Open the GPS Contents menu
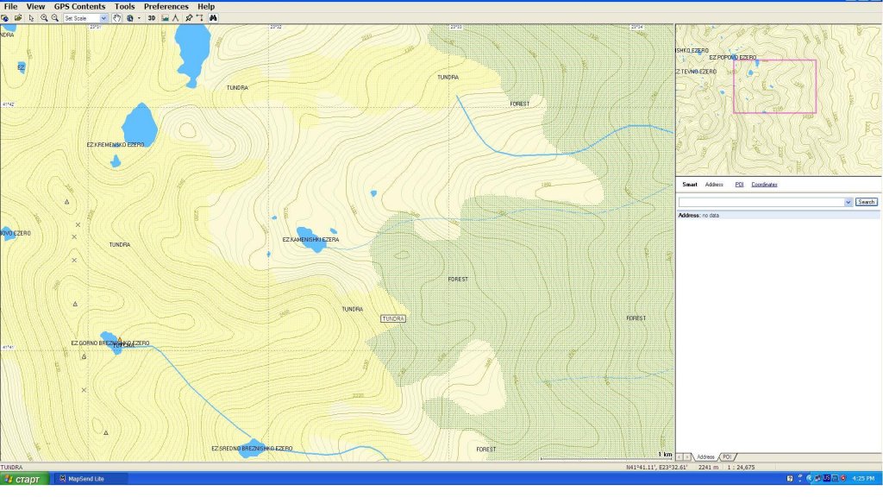Image resolution: width=883 pixels, height=497 pixels. [x=79, y=6]
